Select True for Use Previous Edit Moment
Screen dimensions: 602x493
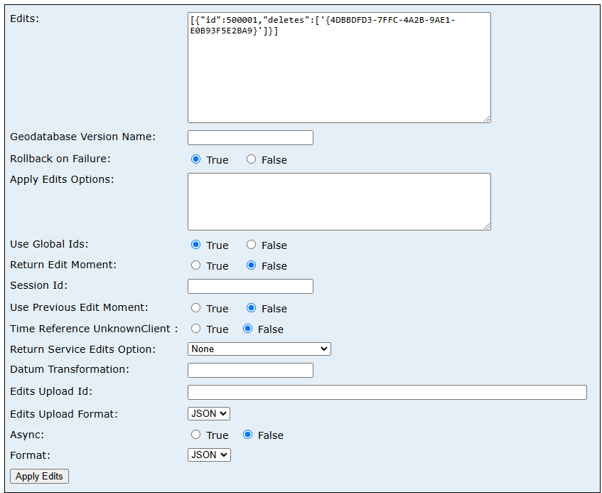pyautogui.click(x=195, y=307)
